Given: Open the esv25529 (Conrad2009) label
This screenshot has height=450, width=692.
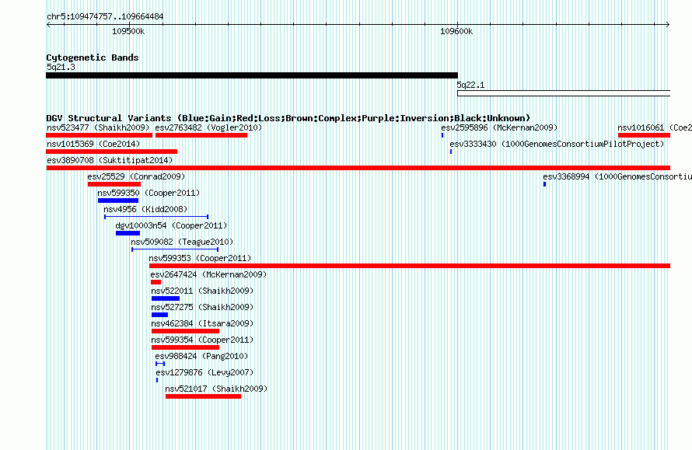Looking at the screenshot, I should point(136,176).
